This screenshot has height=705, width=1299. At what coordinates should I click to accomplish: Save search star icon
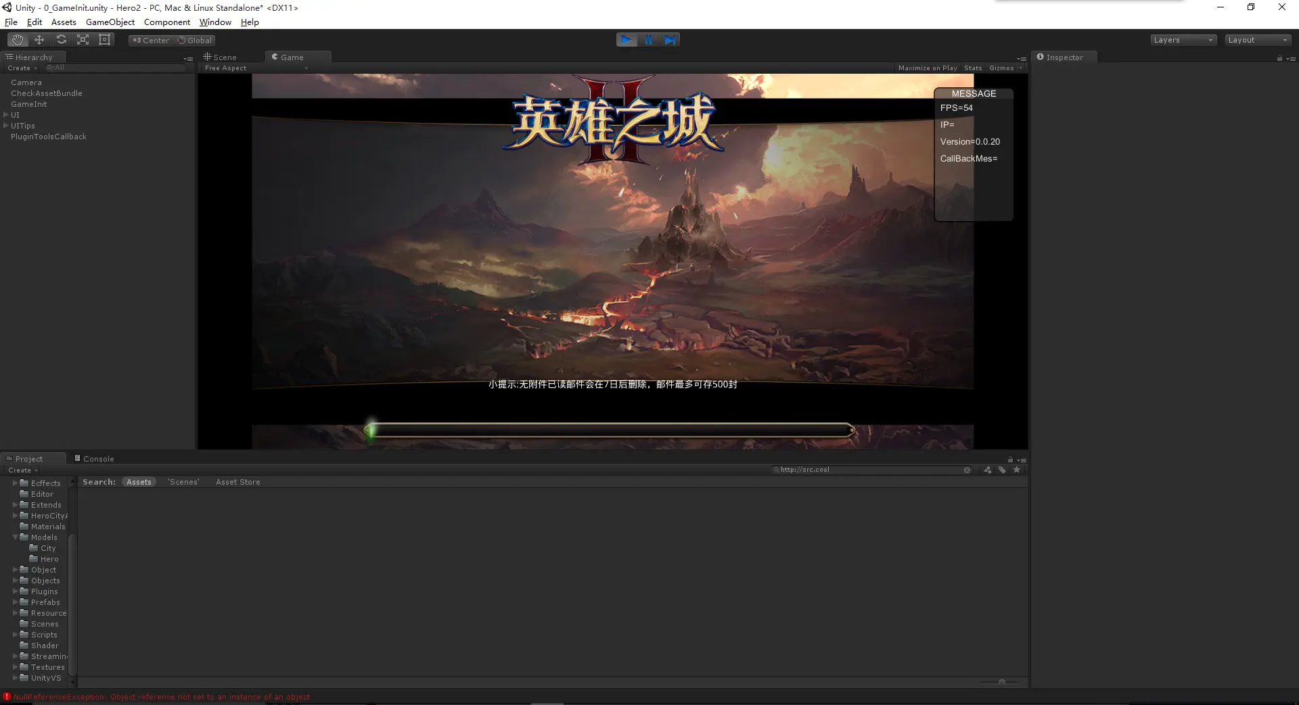tap(1016, 470)
